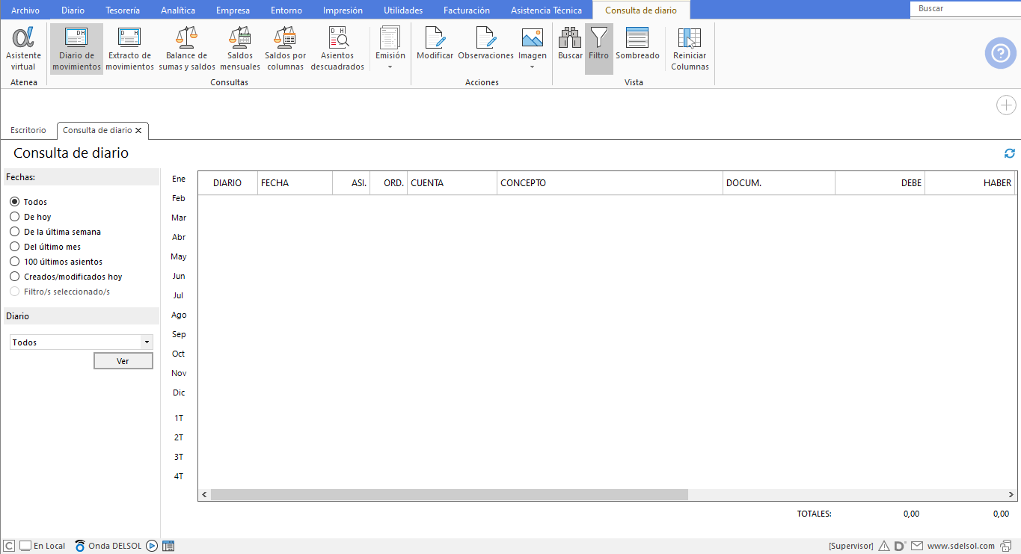Open the www.sdelsol.com link

point(961,546)
